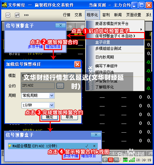The height and width of the screenshot is (165, 154).
Task: Click the 取消 button
Action: pos(69,117)
